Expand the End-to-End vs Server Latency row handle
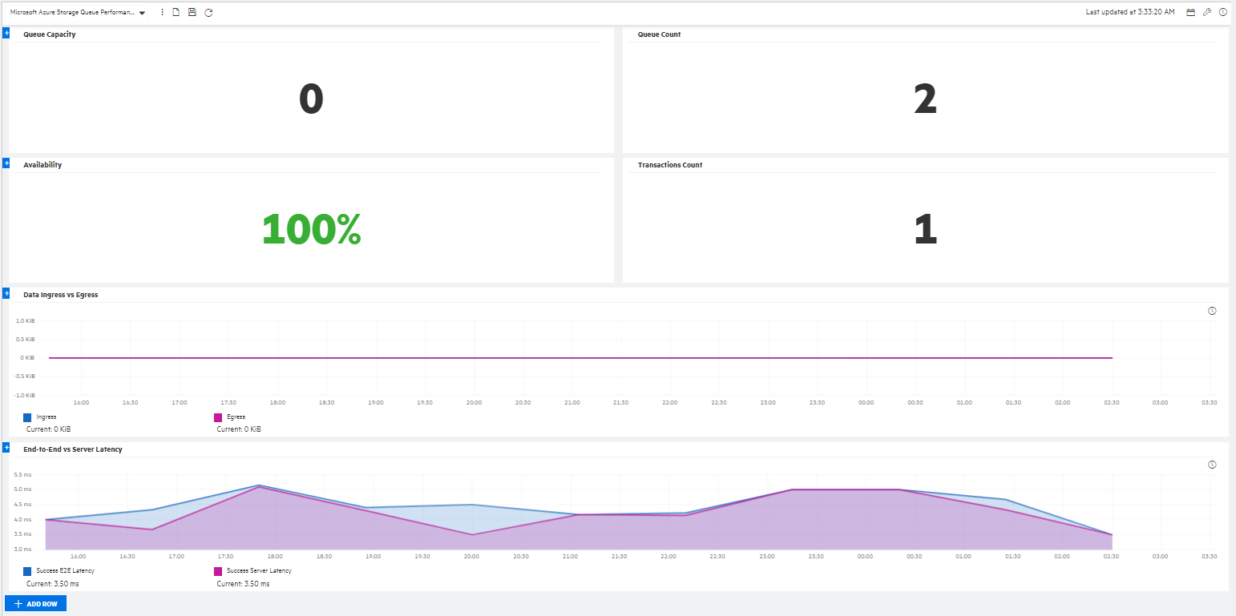 coord(6,448)
